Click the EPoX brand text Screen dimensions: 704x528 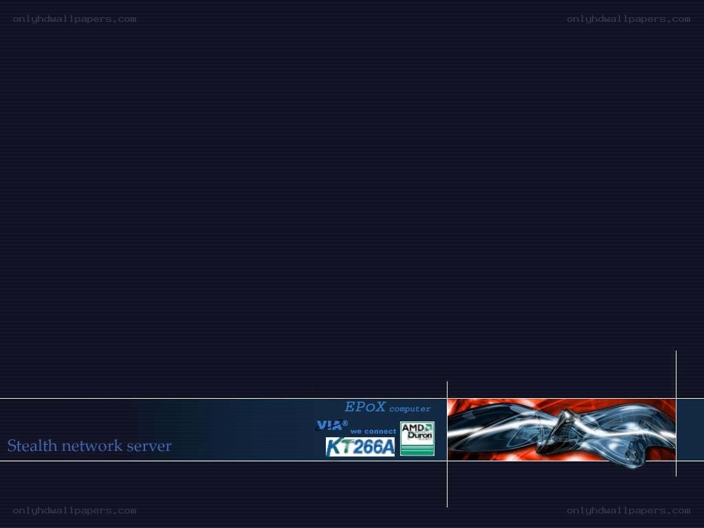(364, 407)
